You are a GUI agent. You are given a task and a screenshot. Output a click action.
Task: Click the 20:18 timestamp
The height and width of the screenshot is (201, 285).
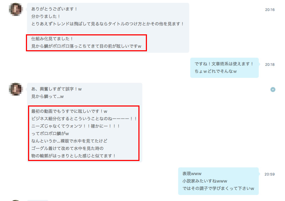point(270,64)
